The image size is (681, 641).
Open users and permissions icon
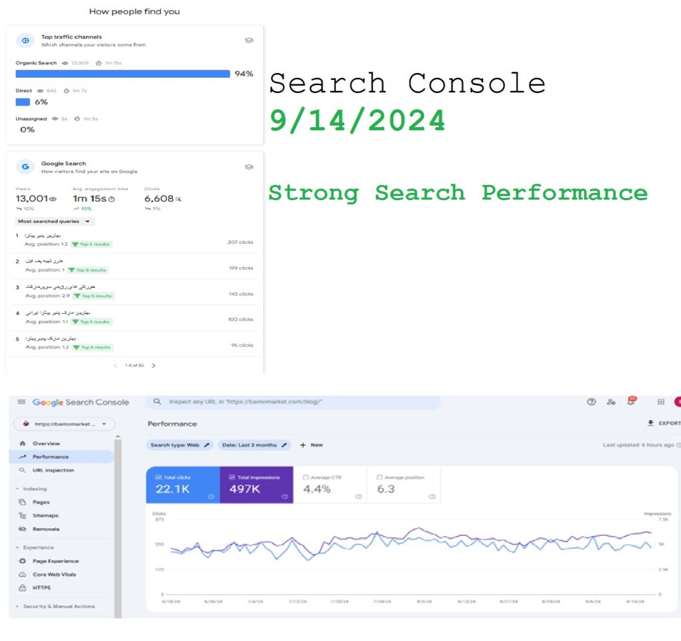(611, 402)
